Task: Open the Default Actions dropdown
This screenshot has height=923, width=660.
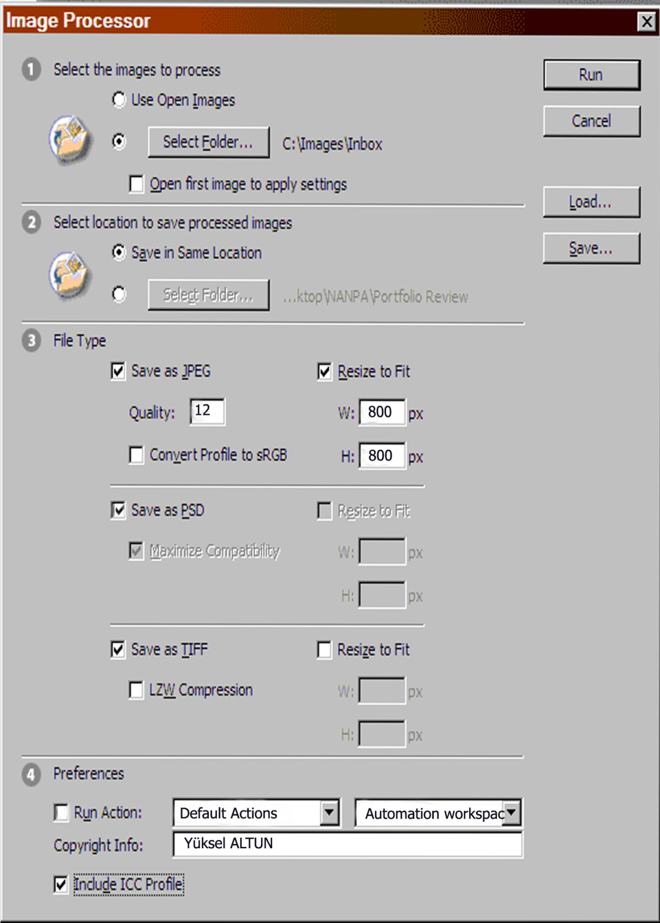Action: click(329, 813)
